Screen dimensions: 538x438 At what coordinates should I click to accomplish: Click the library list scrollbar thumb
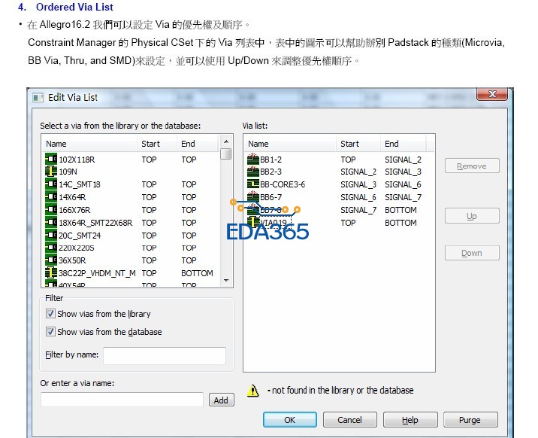(226, 154)
